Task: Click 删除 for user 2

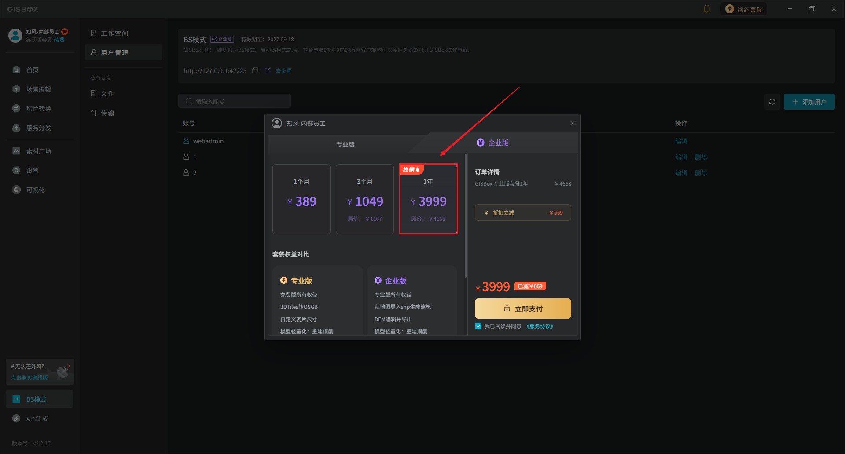Action: [x=701, y=173]
